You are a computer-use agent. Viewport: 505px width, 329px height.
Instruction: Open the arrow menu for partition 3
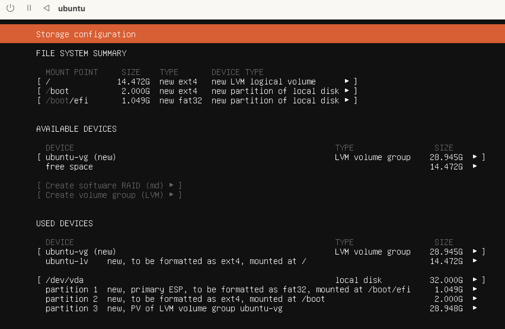475,308
